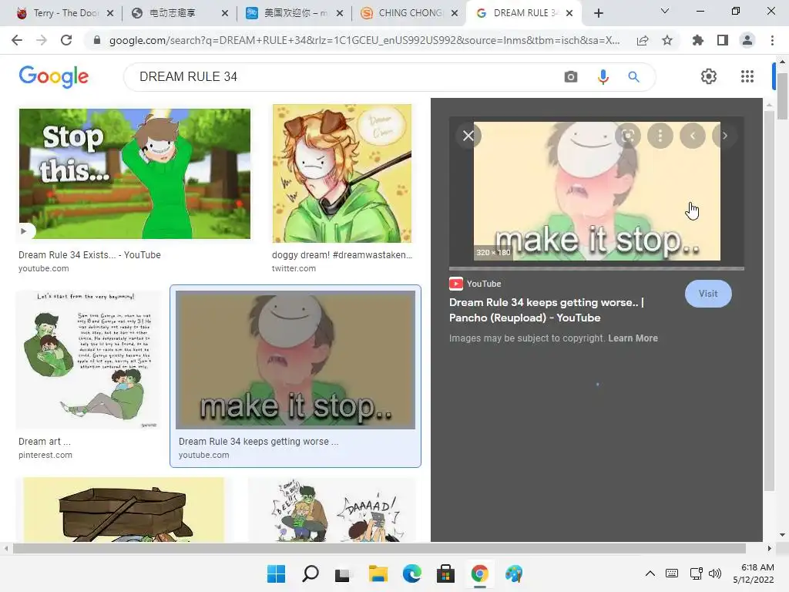Open Google quick settings gear
The height and width of the screenshot is (592, 789).
coord(709,76)
